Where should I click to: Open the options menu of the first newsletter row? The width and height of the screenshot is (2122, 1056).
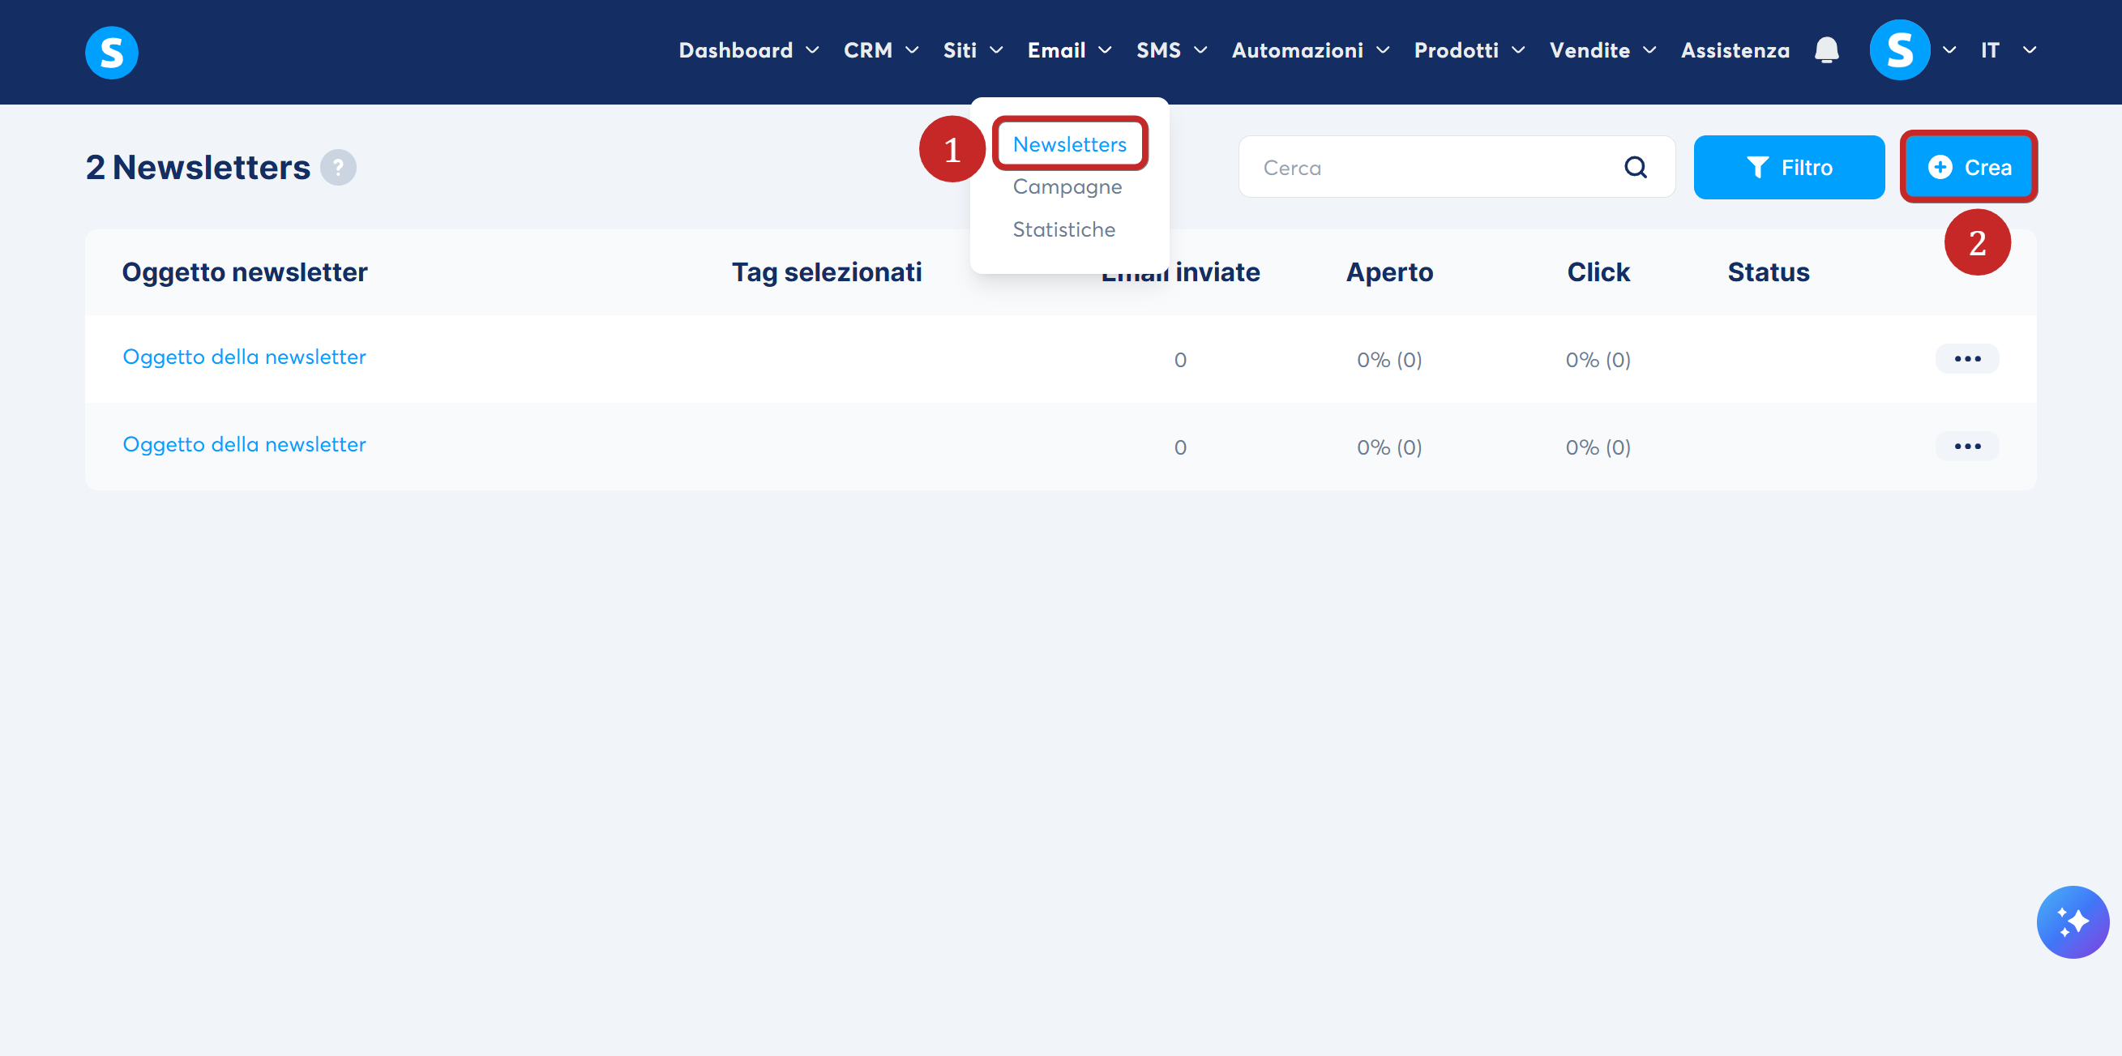point(1966,358)
